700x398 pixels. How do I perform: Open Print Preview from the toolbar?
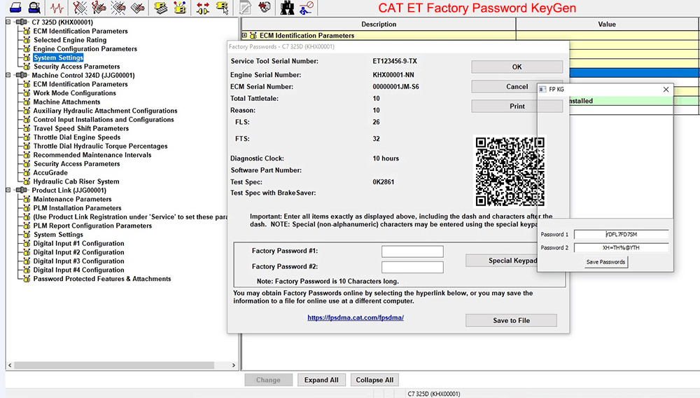(x=34, y=7)
